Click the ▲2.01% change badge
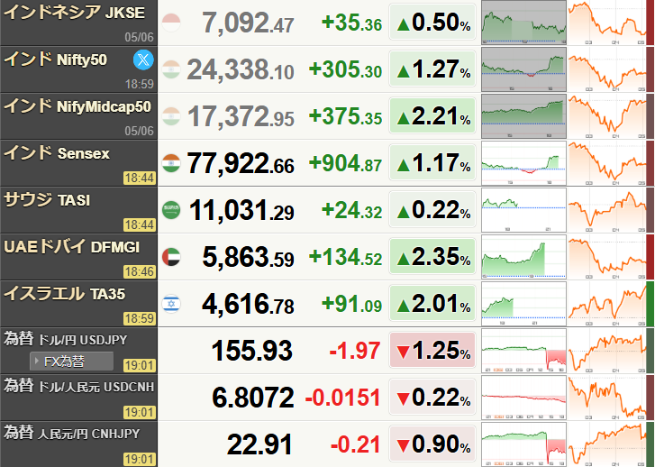655x467 pixels. [x=432, y=304]
